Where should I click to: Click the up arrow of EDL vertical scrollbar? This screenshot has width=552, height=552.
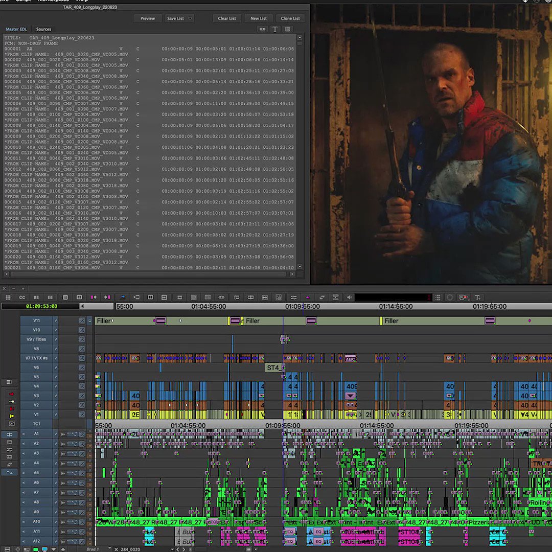(x=300, y=37)
